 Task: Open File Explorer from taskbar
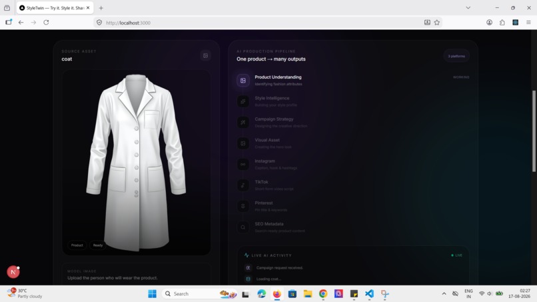(308, 294)
